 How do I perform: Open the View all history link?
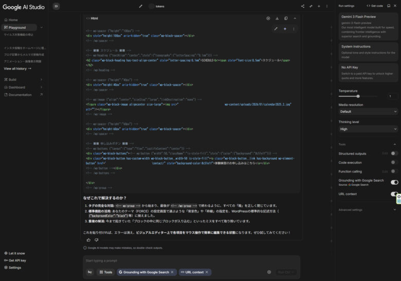pos(17,68)
